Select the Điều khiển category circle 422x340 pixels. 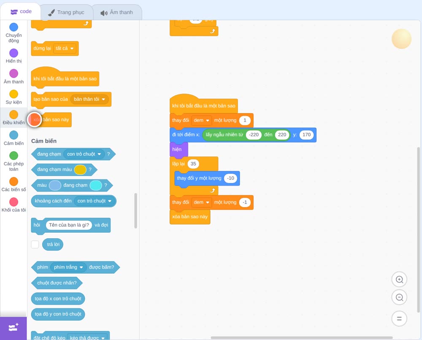point(14,114)
